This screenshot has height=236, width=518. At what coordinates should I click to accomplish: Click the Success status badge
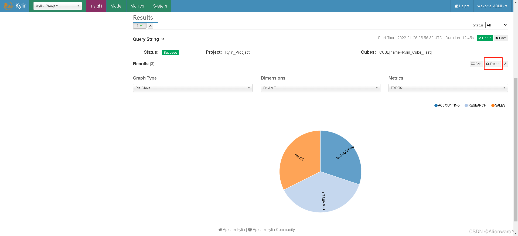pyautogui.click(x=170, y=53)
